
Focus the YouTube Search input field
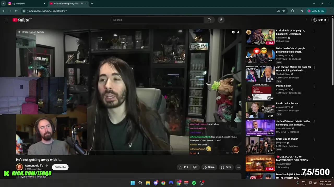[x=157, y=20]
